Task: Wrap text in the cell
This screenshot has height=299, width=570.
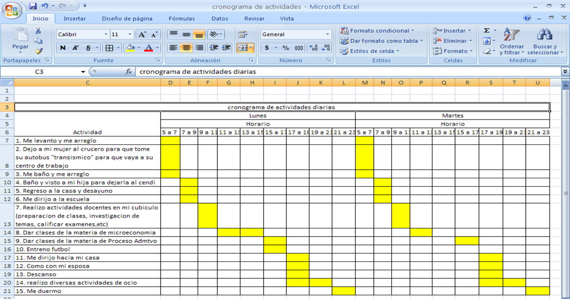Action: click(243, 34)
